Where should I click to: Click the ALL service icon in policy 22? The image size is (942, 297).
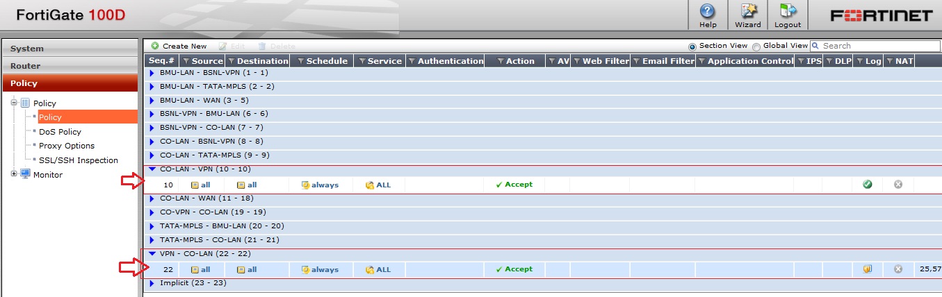point(370,270)
